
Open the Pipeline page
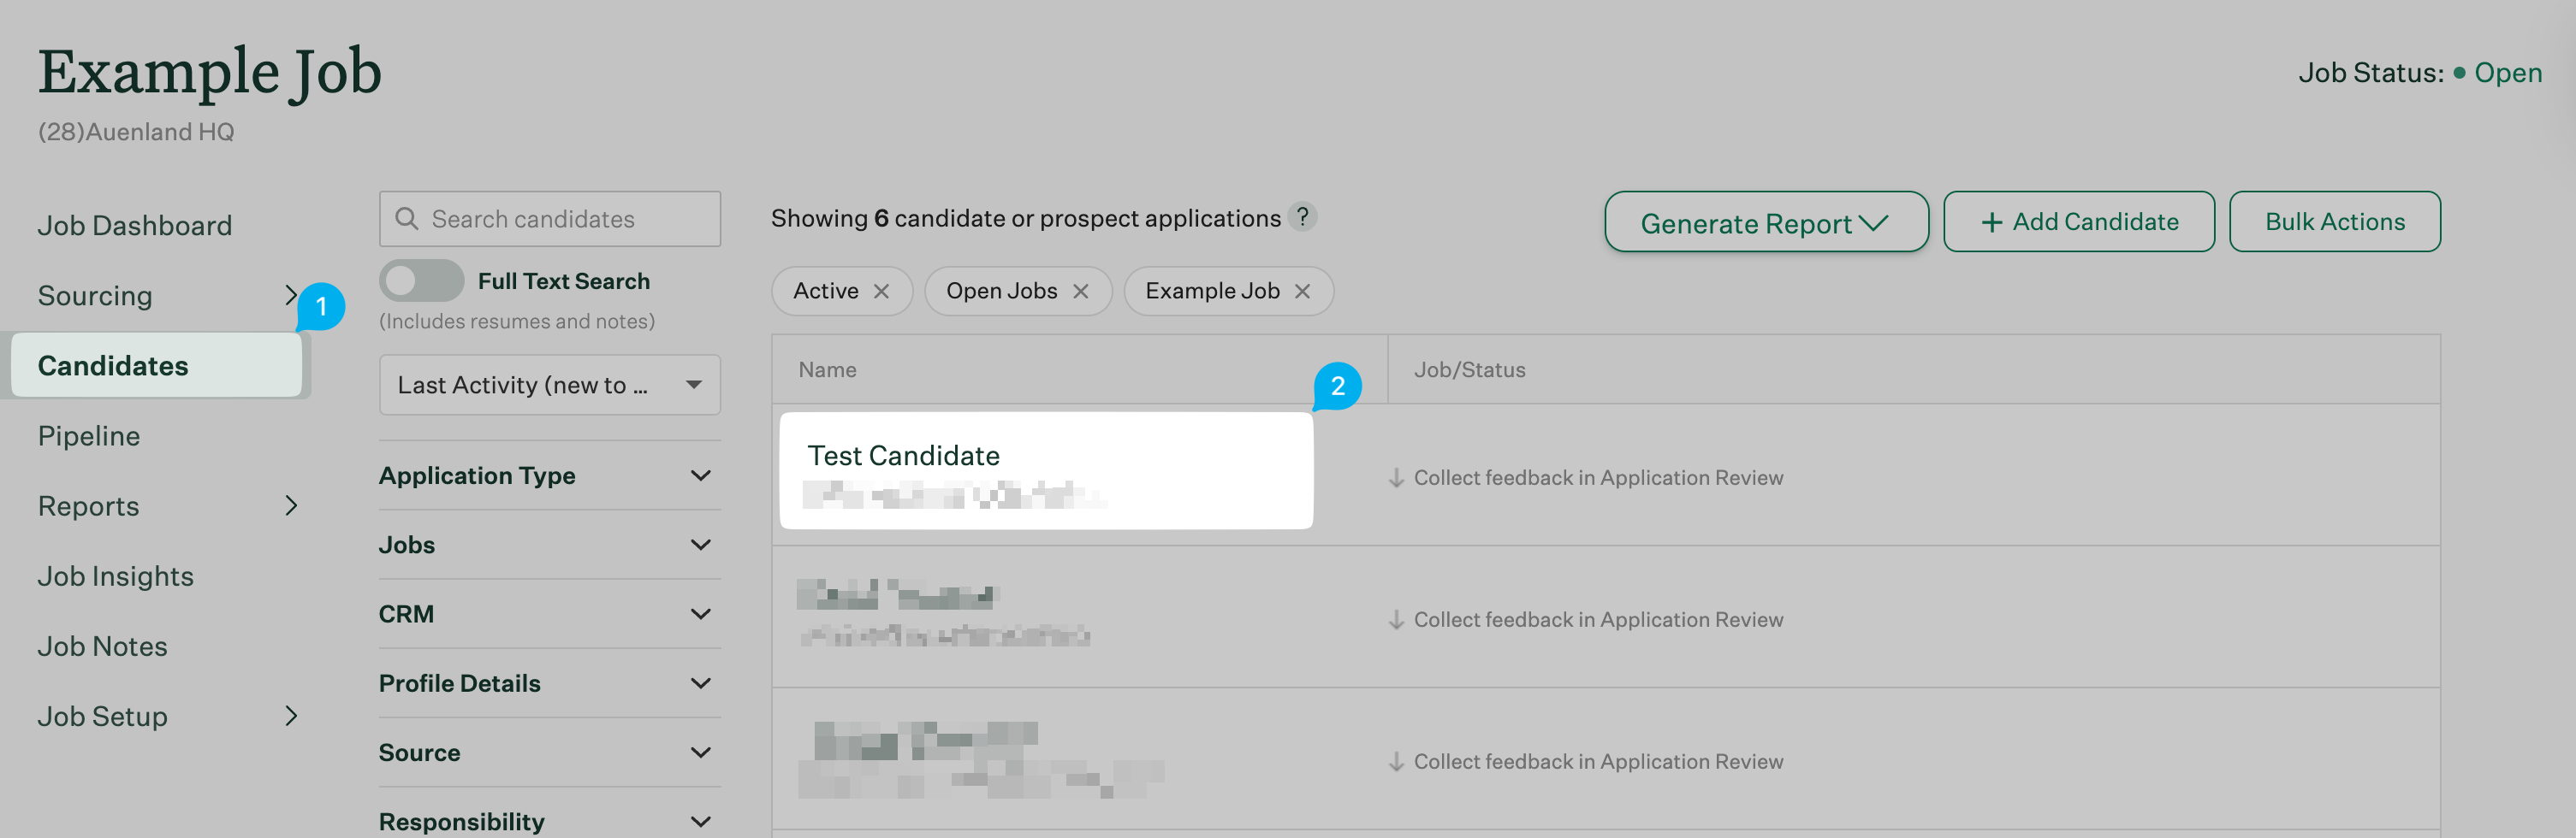click(x=89, y=436)
